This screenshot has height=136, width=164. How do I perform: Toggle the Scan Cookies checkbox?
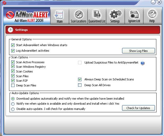click(x=13, y=71)
